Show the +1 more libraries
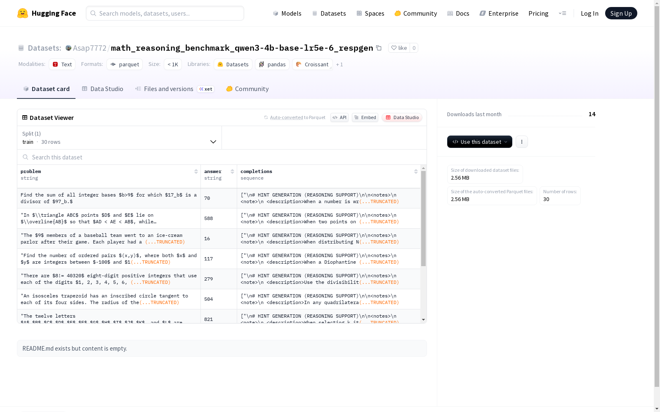Viewport: 660px width, 412px height. coord(339,64)
